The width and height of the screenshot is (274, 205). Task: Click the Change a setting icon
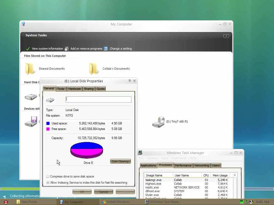106,49
